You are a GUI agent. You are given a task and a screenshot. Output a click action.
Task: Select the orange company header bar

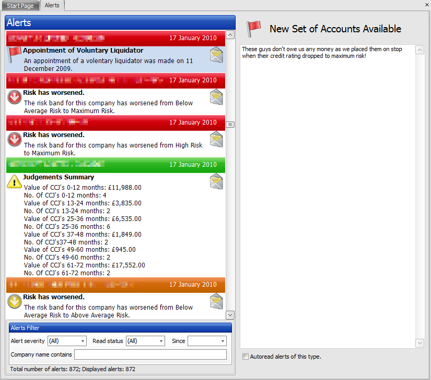115,285
